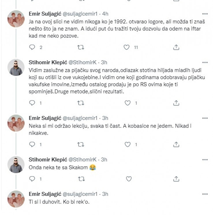Screen dimensions: 213x215
Task: Retweet Emir's kobasice tweet
Action: [82, 144]
